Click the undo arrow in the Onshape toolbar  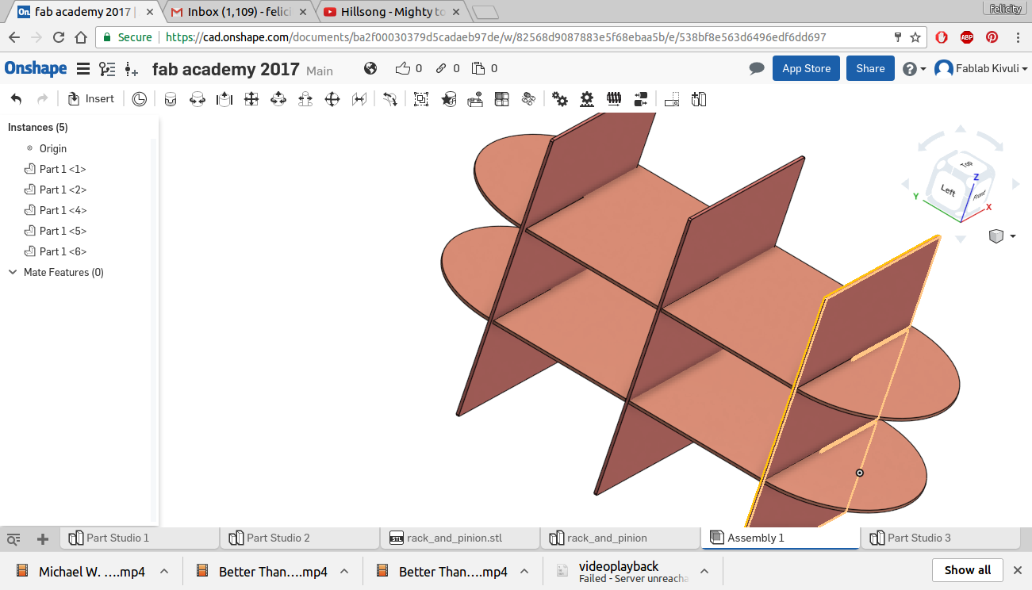tap(16, 99)
